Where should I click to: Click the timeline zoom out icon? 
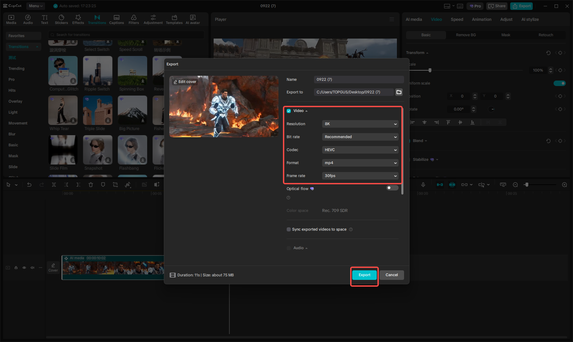(x=515, y=185)
